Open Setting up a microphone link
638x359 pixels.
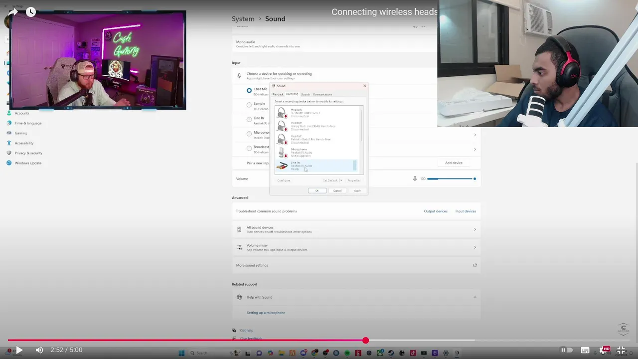pos(266,313)
